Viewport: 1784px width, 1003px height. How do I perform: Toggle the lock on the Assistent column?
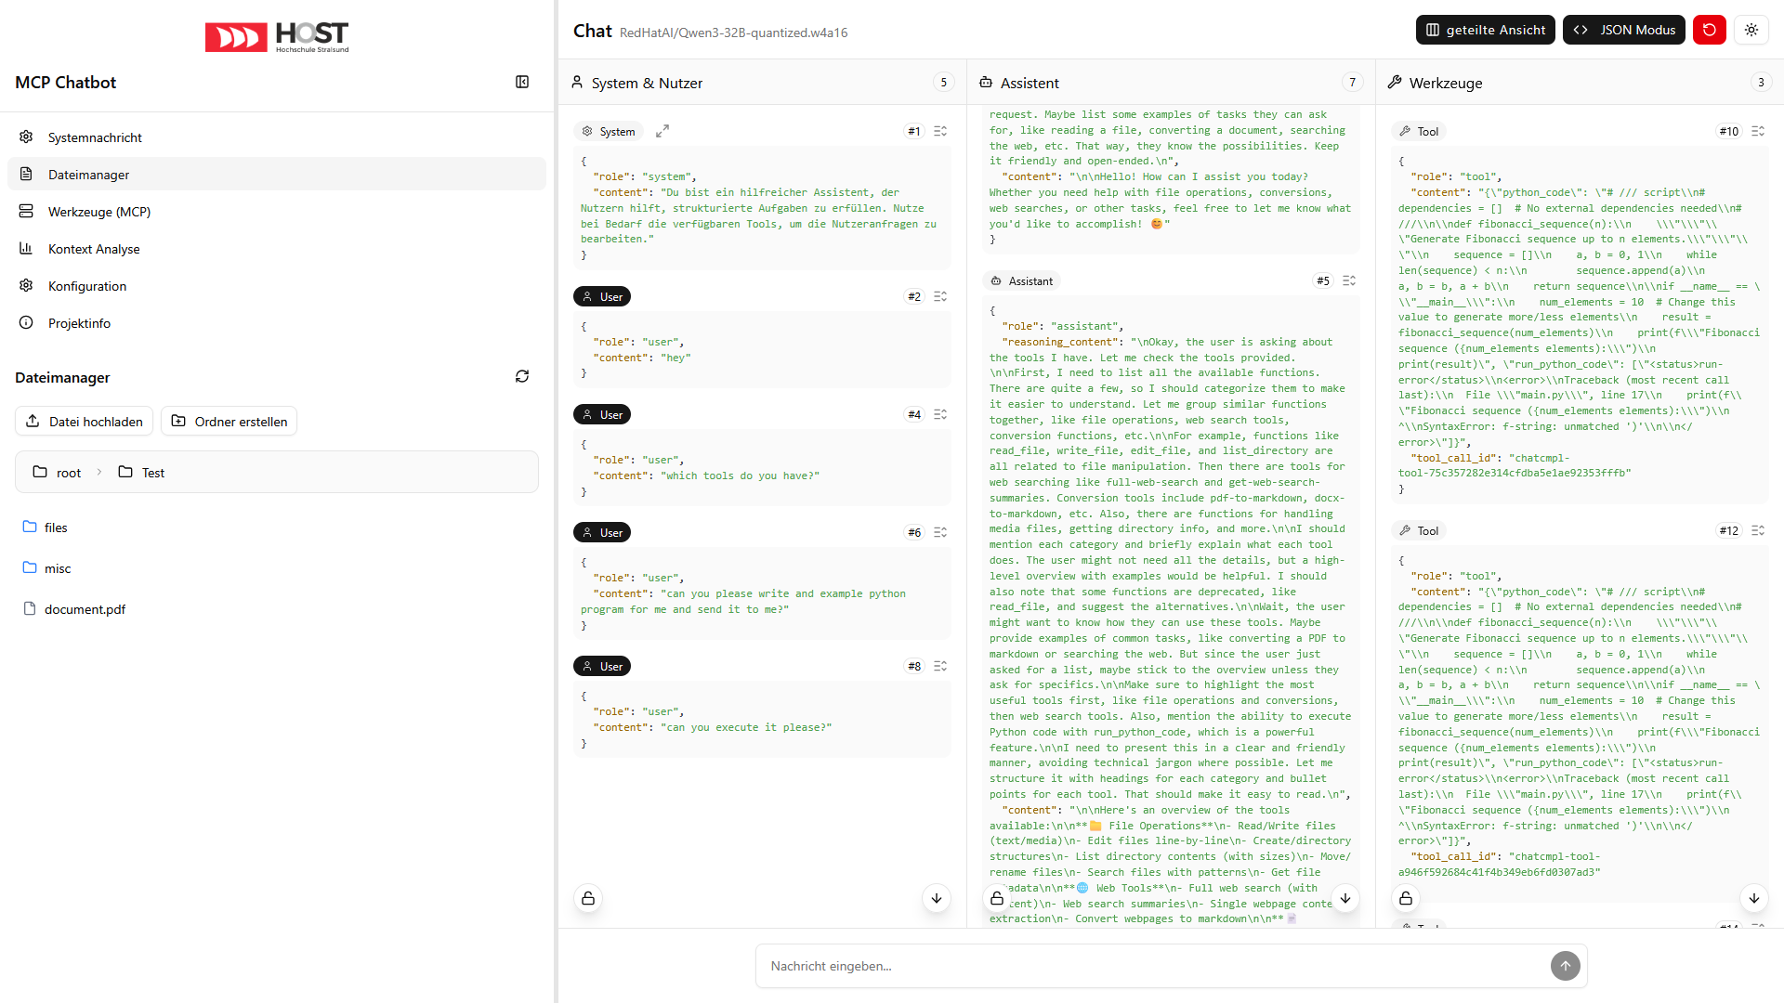click(997, 898)
